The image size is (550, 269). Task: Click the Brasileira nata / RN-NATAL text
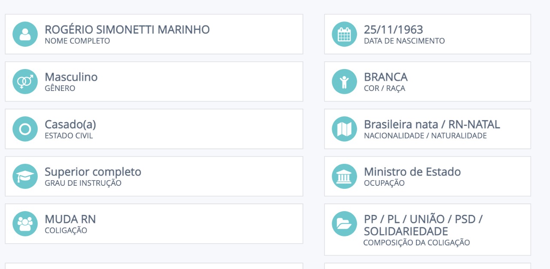(x=432, y=124)
